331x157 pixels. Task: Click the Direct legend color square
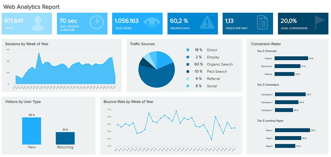(188, 50)
